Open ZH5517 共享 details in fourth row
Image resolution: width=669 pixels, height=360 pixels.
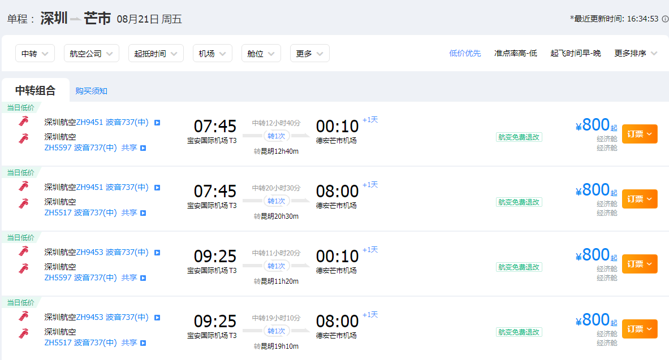pyautogui.click(x=90, y=342)
